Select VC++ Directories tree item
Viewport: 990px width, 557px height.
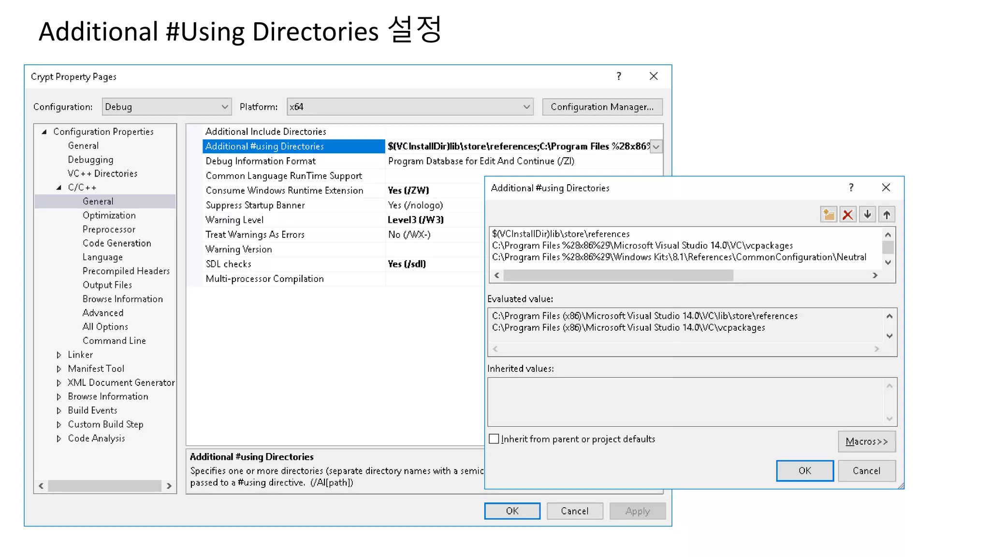tap(102, 174)
